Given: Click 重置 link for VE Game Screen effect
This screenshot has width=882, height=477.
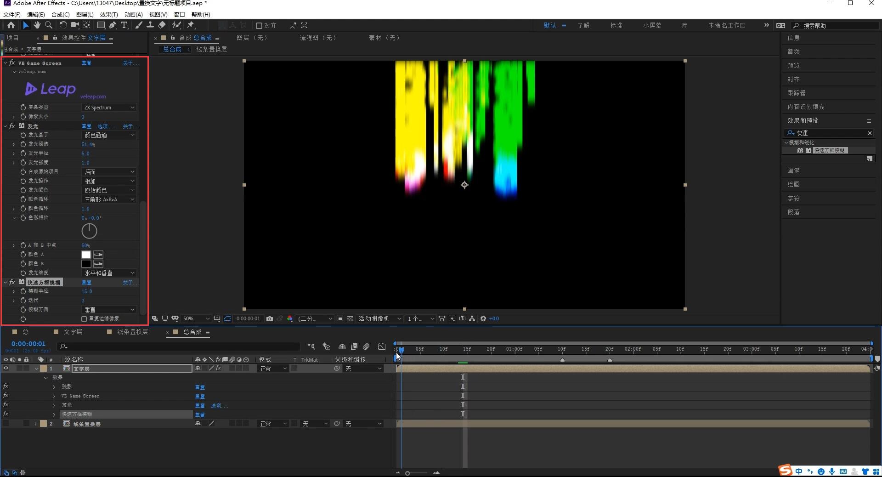Looking at the screenshot, I should coord(86,63).
